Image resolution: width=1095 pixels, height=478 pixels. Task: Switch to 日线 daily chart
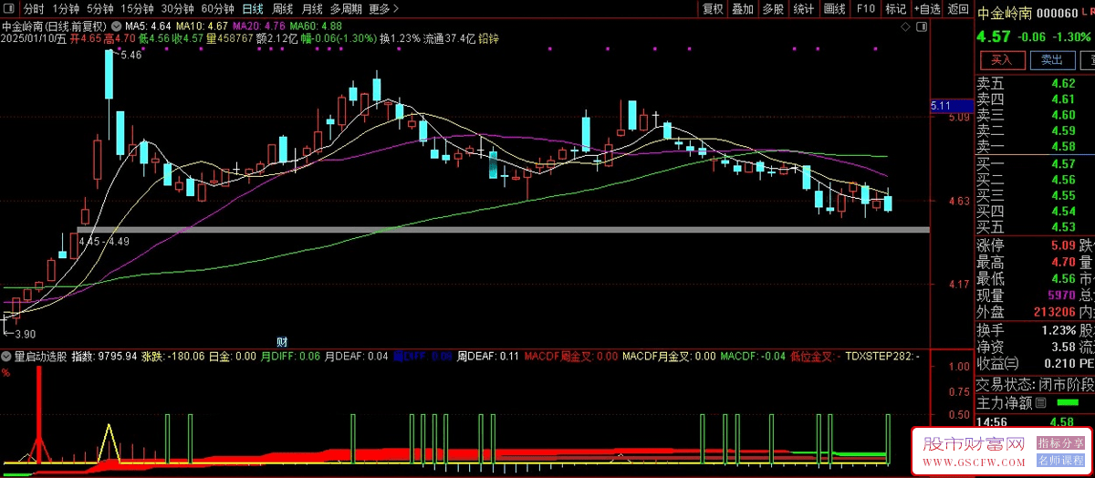pyautogui.click(x=252, y=8)
